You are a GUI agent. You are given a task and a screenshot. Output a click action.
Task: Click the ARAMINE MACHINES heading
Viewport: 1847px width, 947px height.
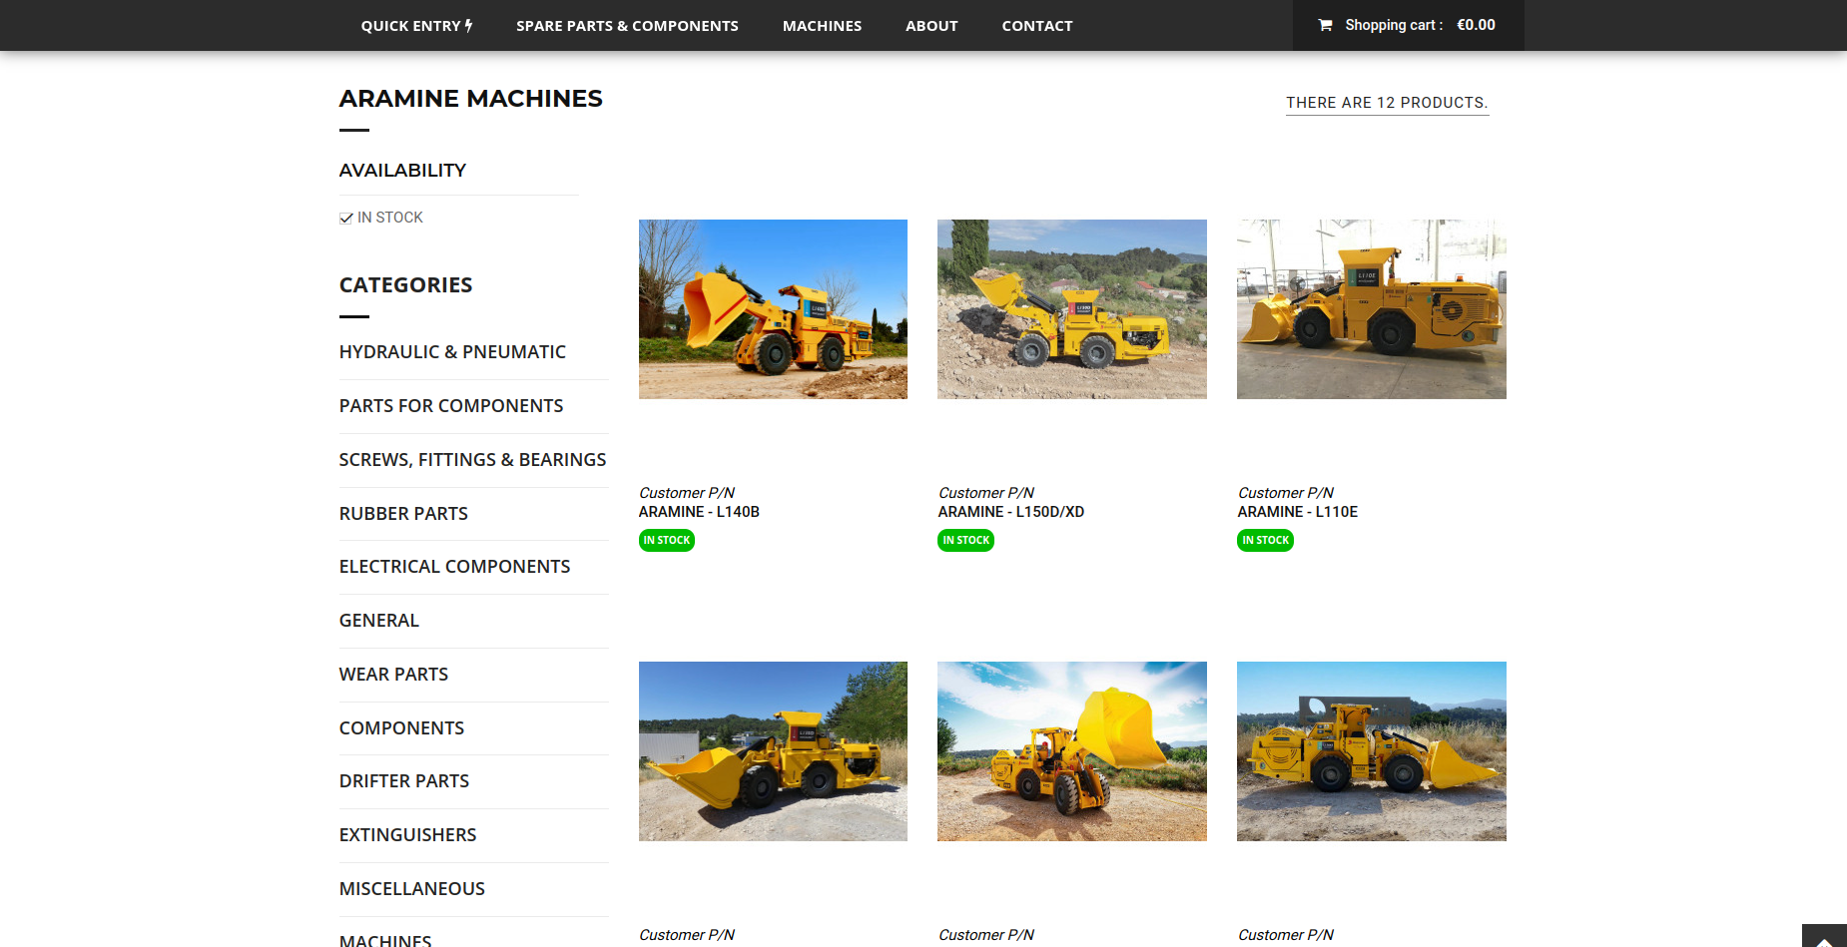[x=471, y=99]
